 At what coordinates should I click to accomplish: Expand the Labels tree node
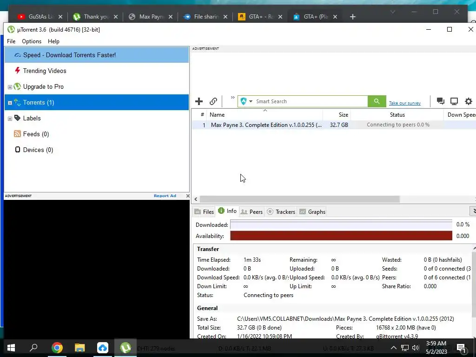click(10, 119)
